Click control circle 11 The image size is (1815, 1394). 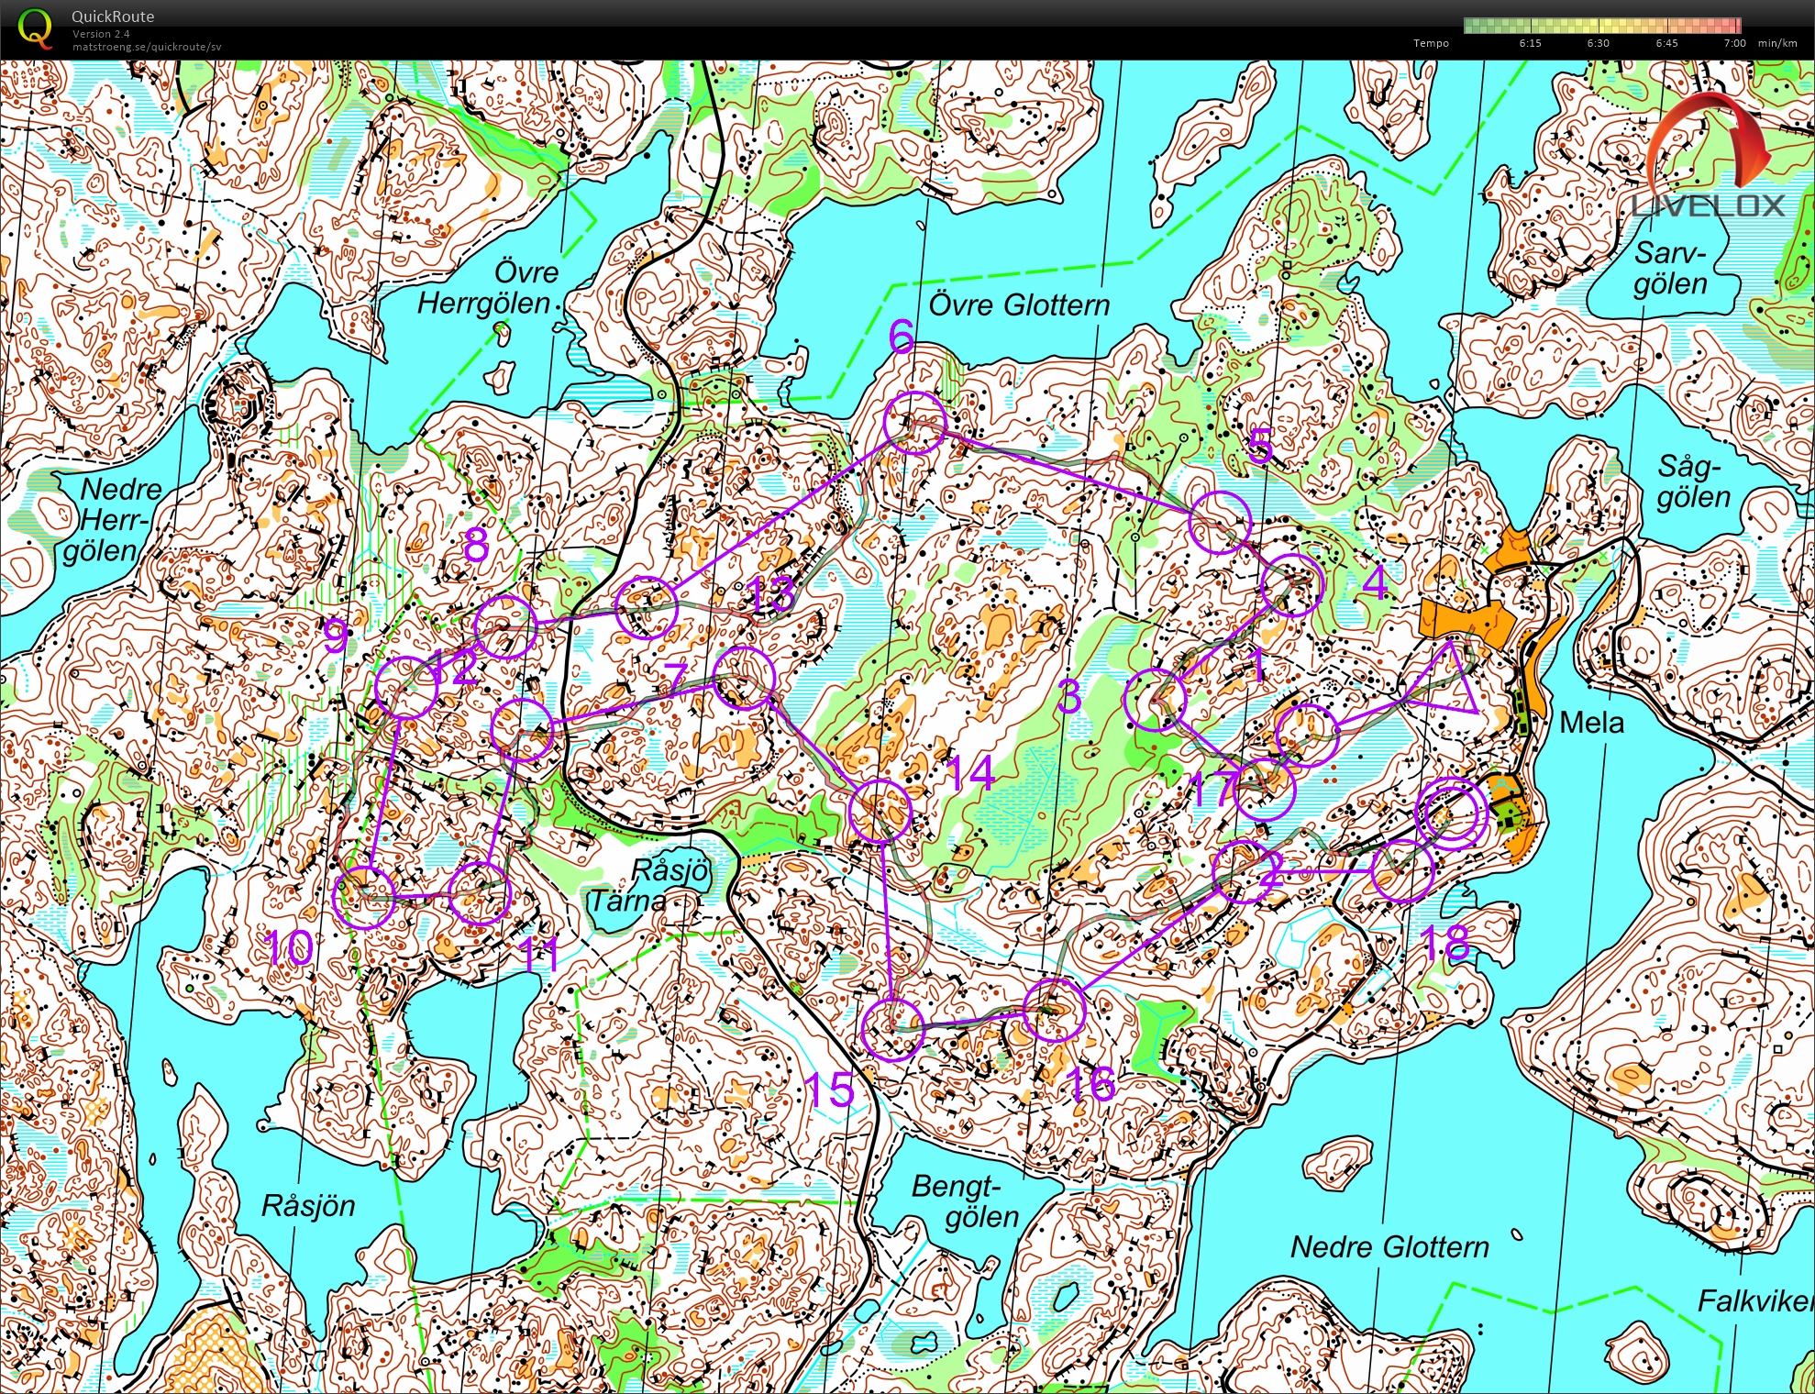coord(479,892)
